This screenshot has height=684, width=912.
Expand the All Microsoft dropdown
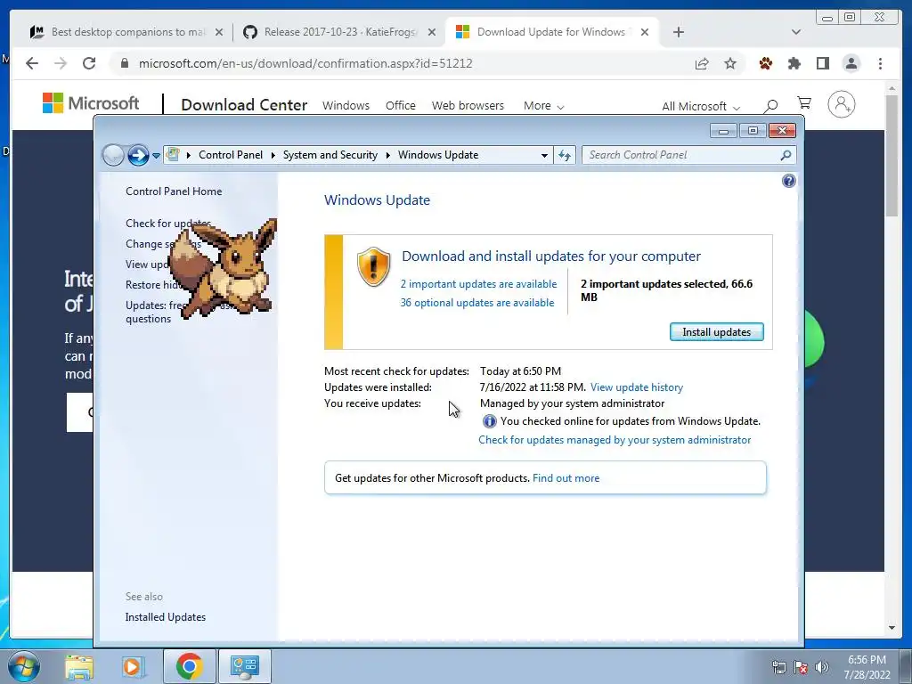pos(701,107)
